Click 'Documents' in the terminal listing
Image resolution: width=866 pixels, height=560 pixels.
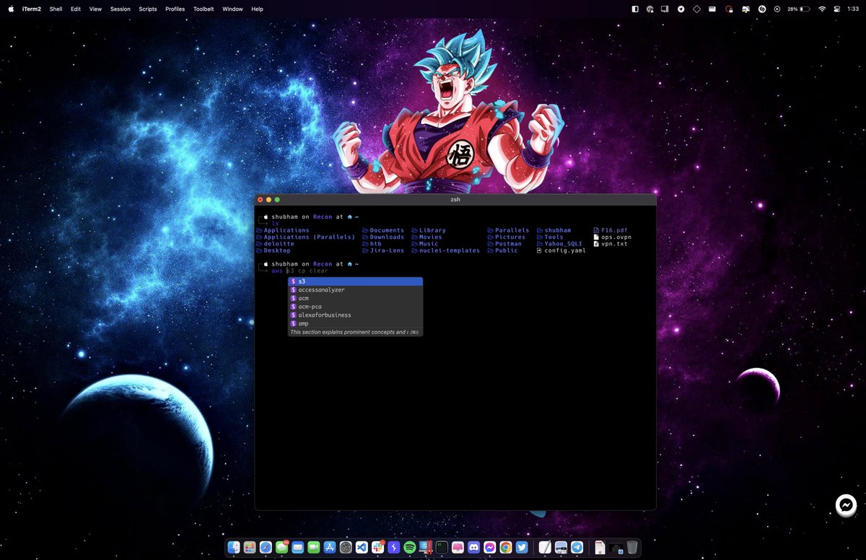(387, 230)
